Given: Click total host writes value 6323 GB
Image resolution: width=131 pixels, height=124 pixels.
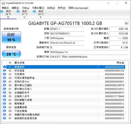Looking at the screenshot, I should click(x=119, y=33).
